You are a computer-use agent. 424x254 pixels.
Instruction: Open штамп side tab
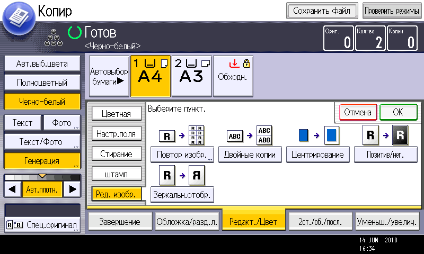[117, 174]
